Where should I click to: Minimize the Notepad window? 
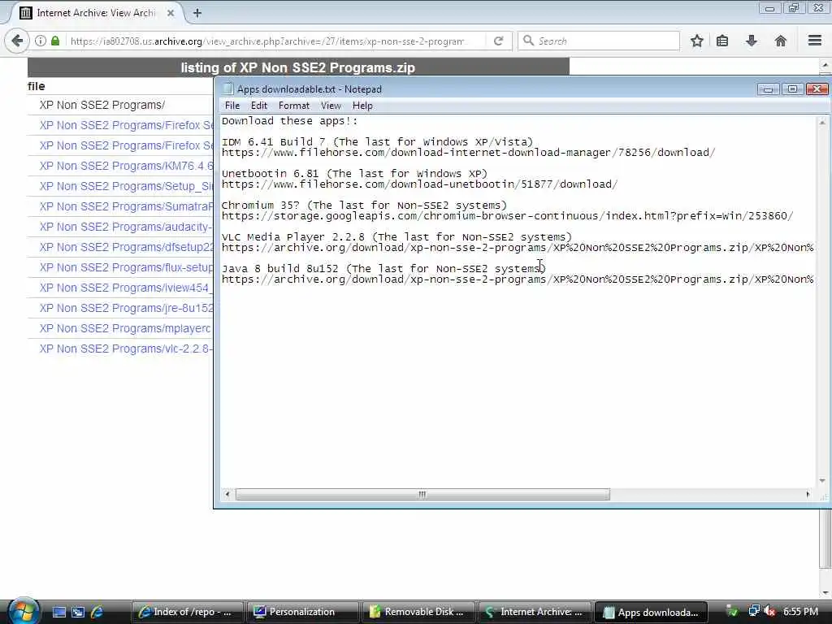768,89
